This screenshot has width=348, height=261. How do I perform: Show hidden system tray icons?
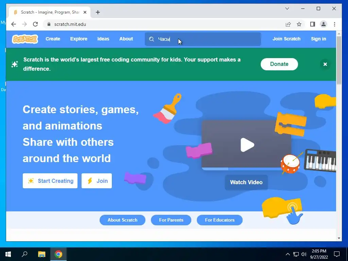[288, 254]
